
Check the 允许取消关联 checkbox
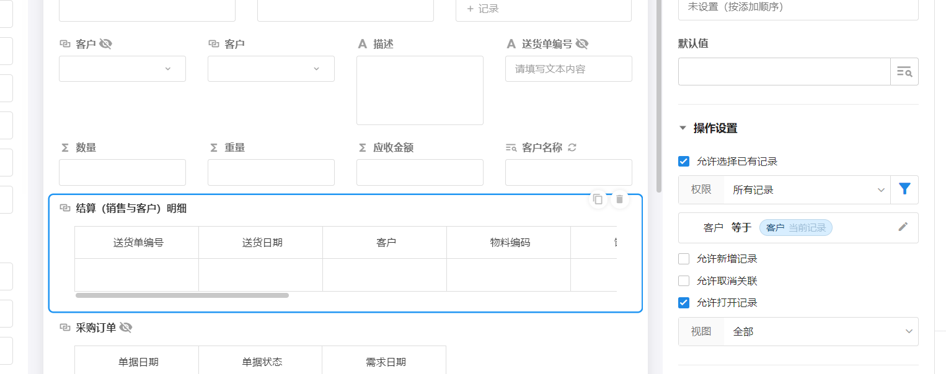coord(684,281)
